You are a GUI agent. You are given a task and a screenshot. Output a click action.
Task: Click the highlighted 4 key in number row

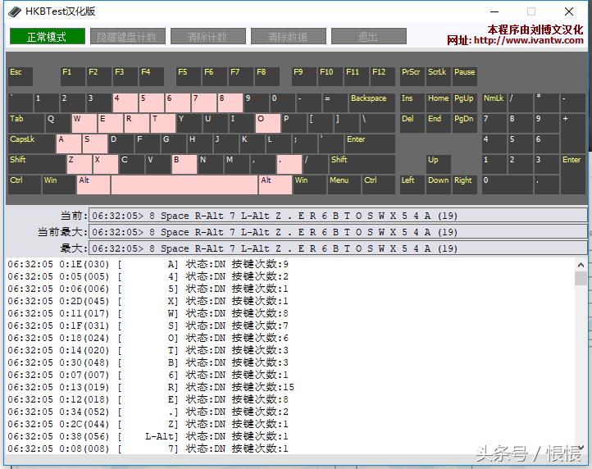point(125,103)
